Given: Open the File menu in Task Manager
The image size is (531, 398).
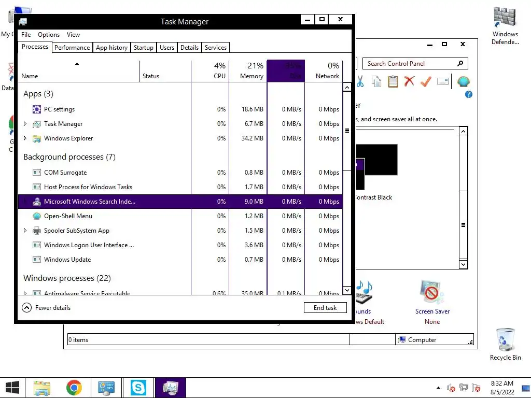Looking at the screenshot, I should pyautogui.click(x=26, y=35).
